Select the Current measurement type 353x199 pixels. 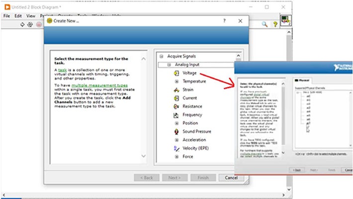click(x=176, y=98)
